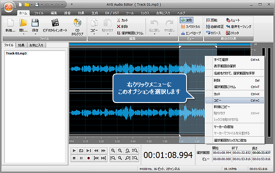Image resolution: width=275 pixels, height=173 pixels.
Task: Click the selection start time field
Action: coord(220,153)
